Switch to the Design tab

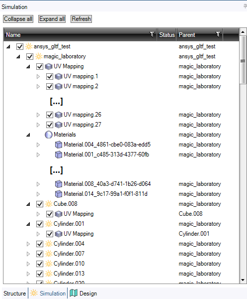point(83,294)
